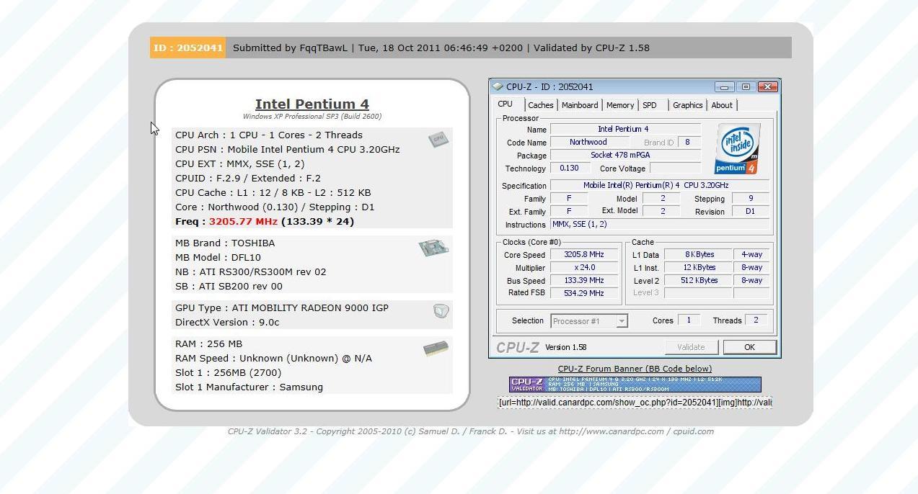Click the Core Speed 3205.8 MHz field
Image resolution: width=918 pixels, height=494 pixels.
pos(585,254)
